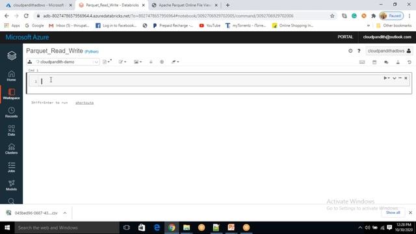
Task: Open the cloudpandithadbws user account menu
Action: click(x=389, y=51)
